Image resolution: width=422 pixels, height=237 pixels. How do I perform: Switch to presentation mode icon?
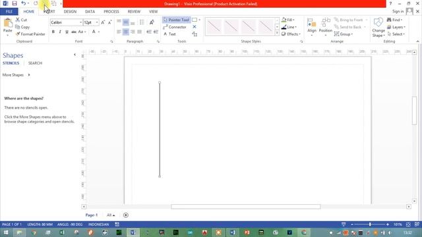344,224
